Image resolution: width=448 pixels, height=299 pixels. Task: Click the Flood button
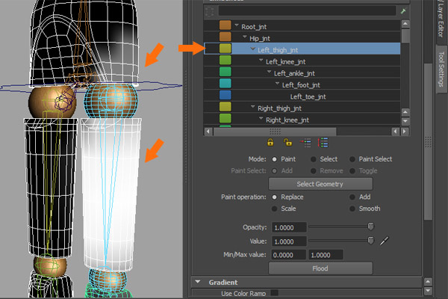pos(320,268)
